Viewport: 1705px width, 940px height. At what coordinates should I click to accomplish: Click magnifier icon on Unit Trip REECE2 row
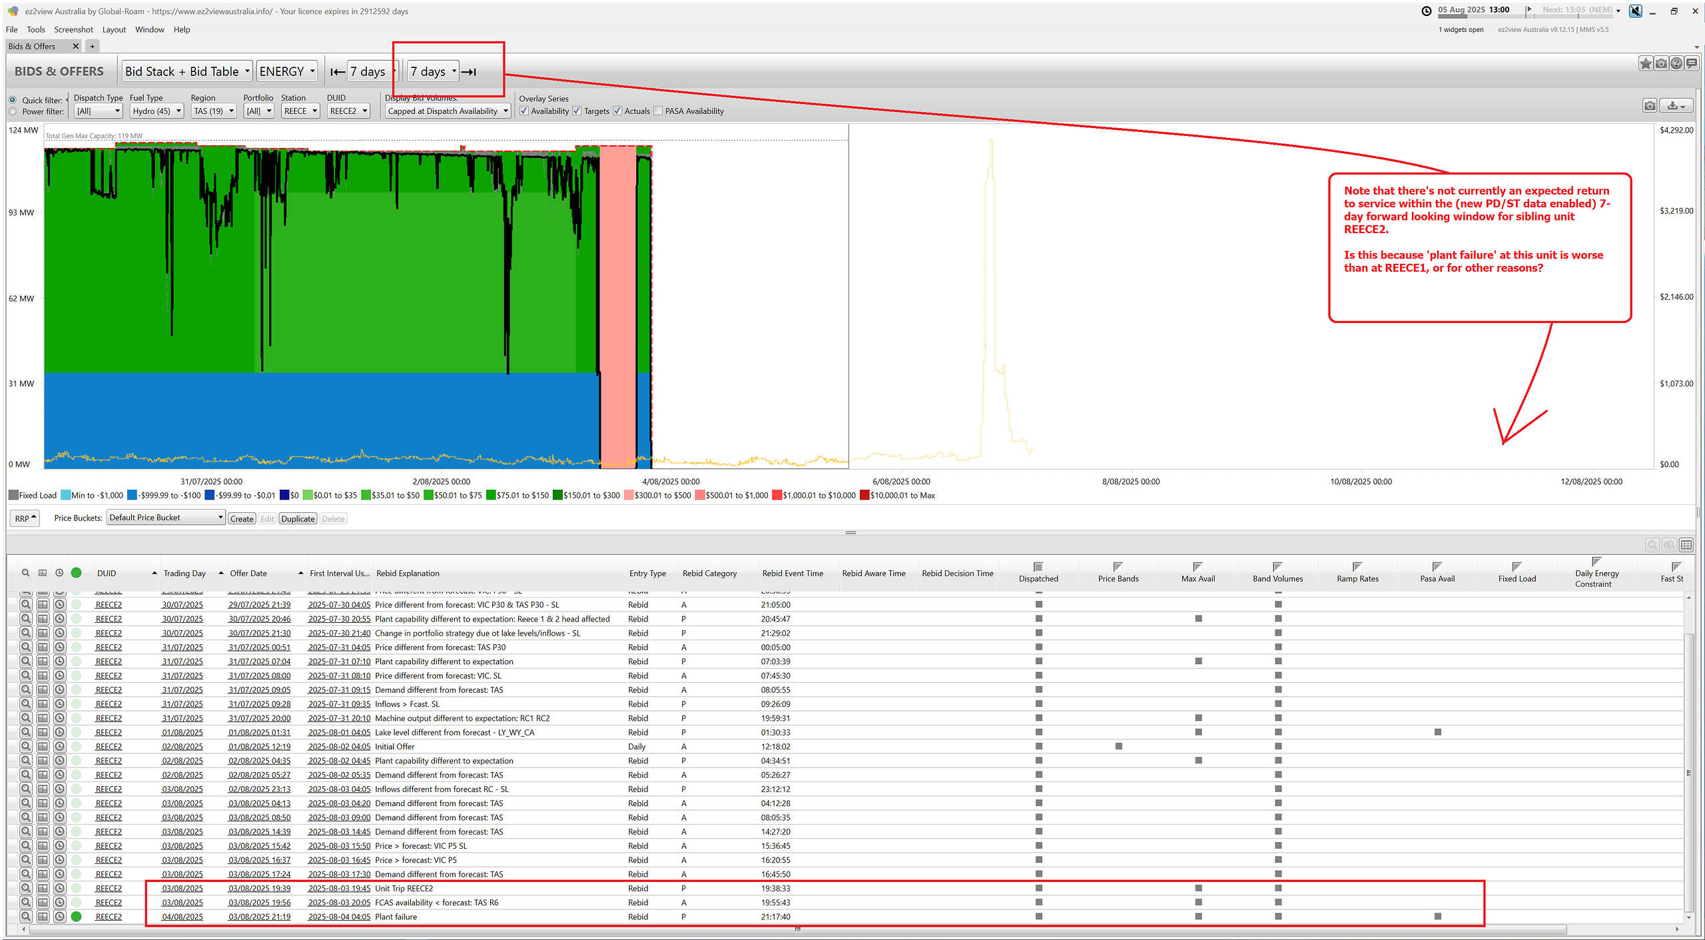[x=25, y=888]
